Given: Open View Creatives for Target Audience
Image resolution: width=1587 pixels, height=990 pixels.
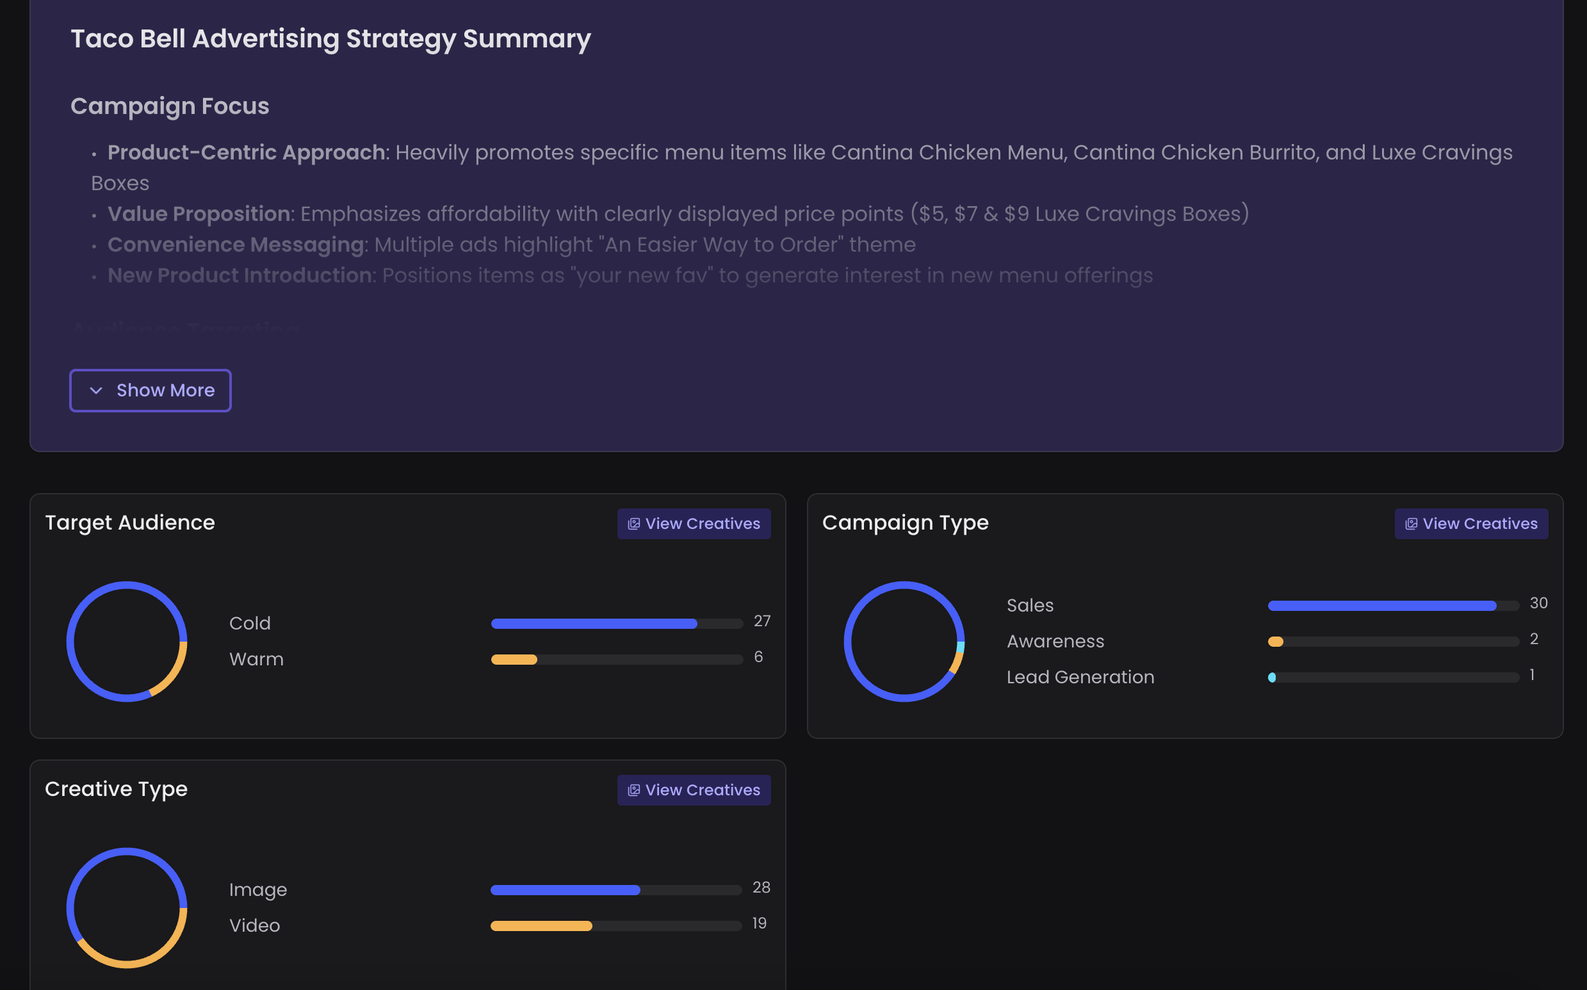Looking at the screenshot, I should click(694, 524).
